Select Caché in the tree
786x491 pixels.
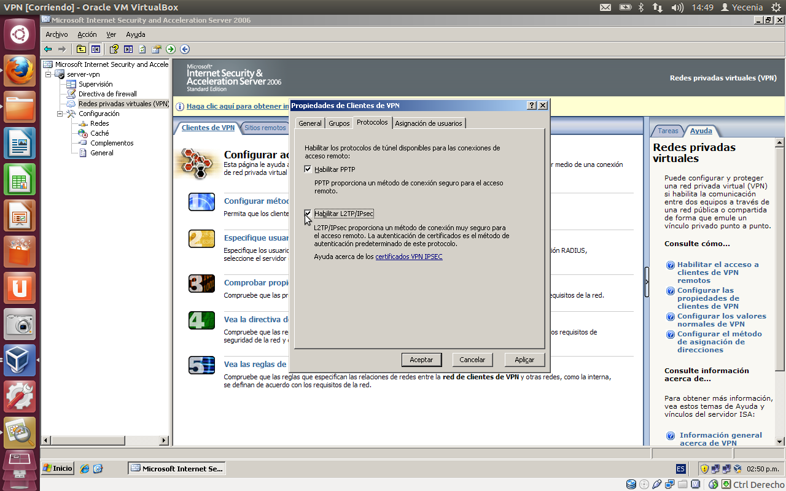point(99,133)
